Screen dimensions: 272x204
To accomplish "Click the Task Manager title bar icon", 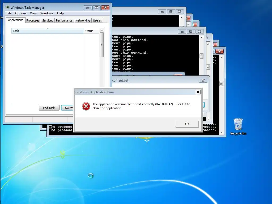I will tap(7, 7).
